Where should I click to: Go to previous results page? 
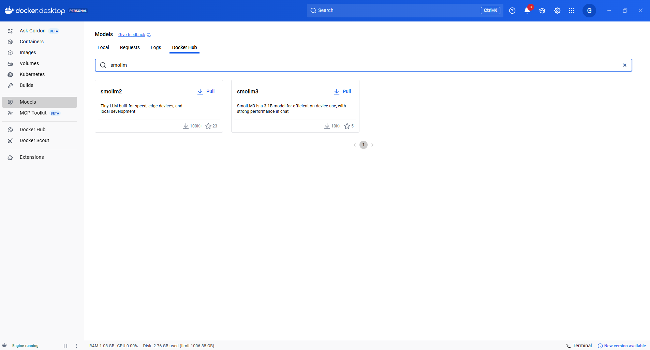[x=355, y=145]
